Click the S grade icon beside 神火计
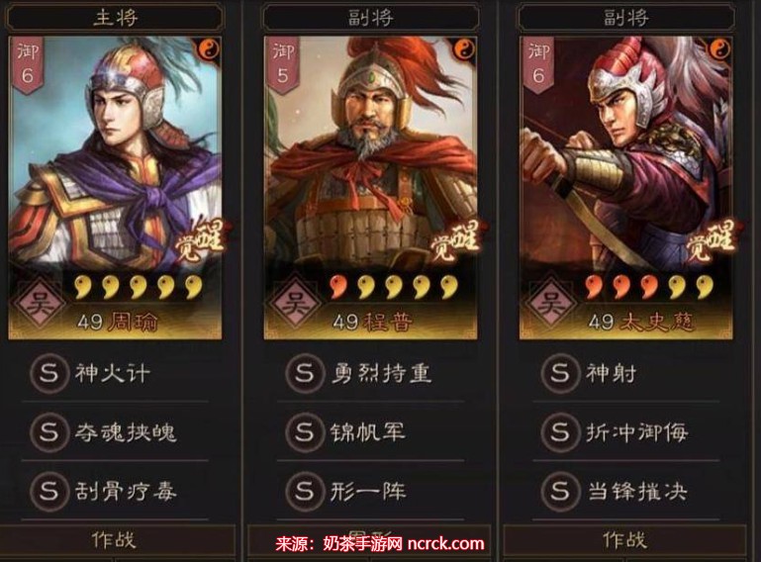This screenshot has width=761, height=562. coord(48,373)
